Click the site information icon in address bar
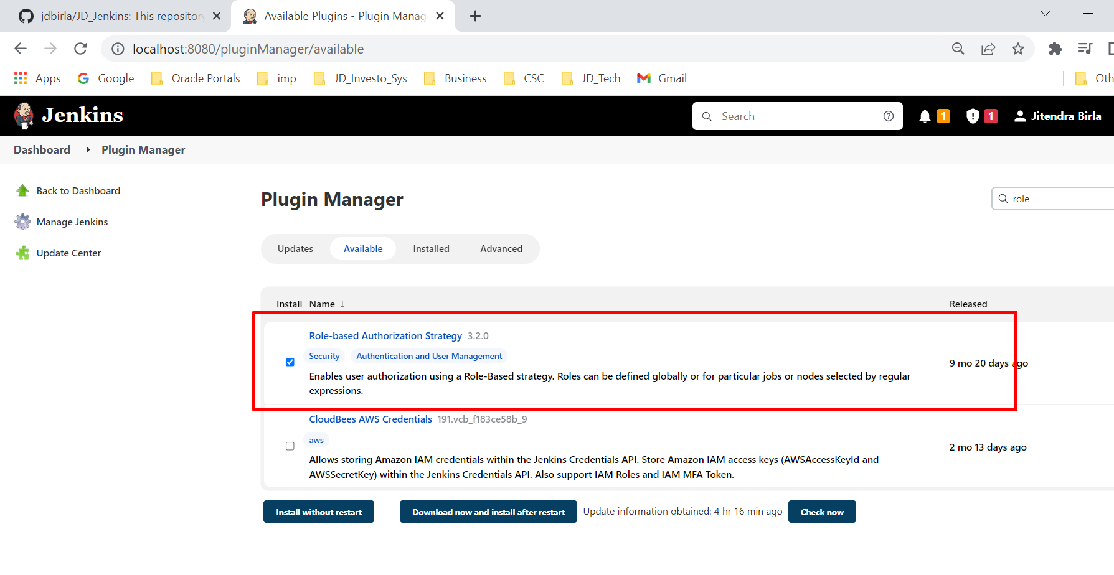The height and width of the screenshot is (575, 1114). point(118,49)
